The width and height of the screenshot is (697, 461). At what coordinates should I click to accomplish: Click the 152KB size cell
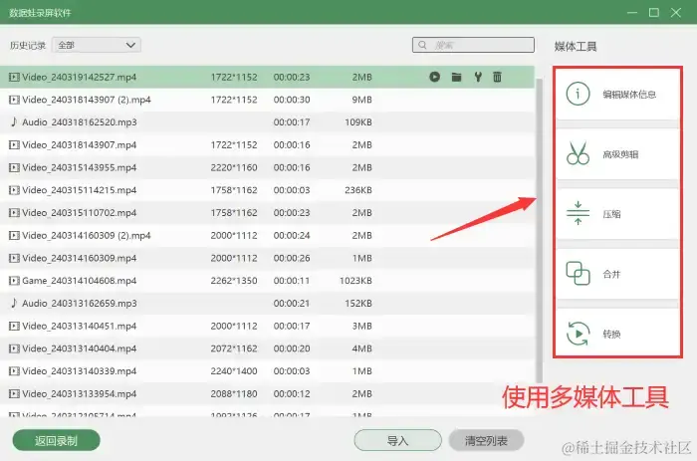[x=358, y=303]
